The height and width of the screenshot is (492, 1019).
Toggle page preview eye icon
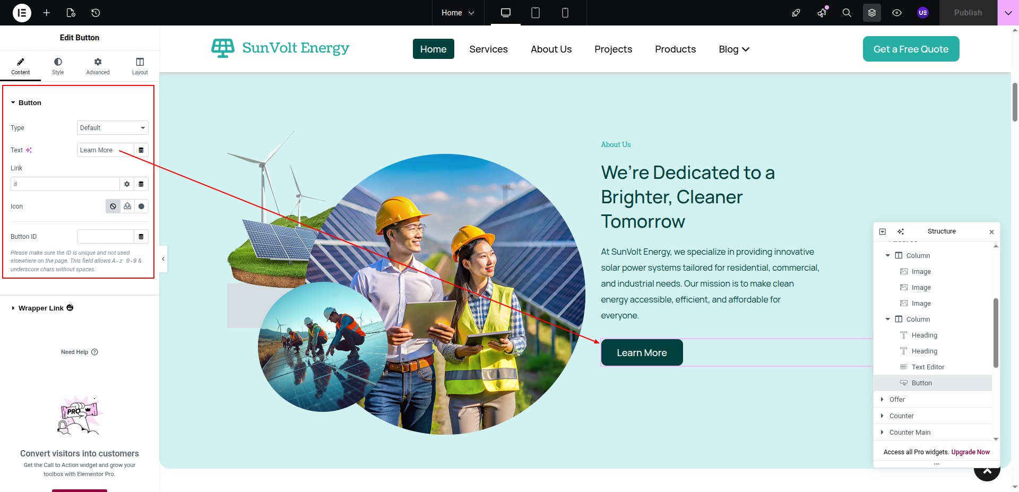[x=897, y=13]
